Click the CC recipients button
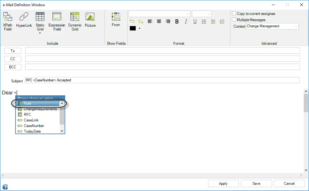The width and height of the screenshot is (309, 191). click(13, 59)
